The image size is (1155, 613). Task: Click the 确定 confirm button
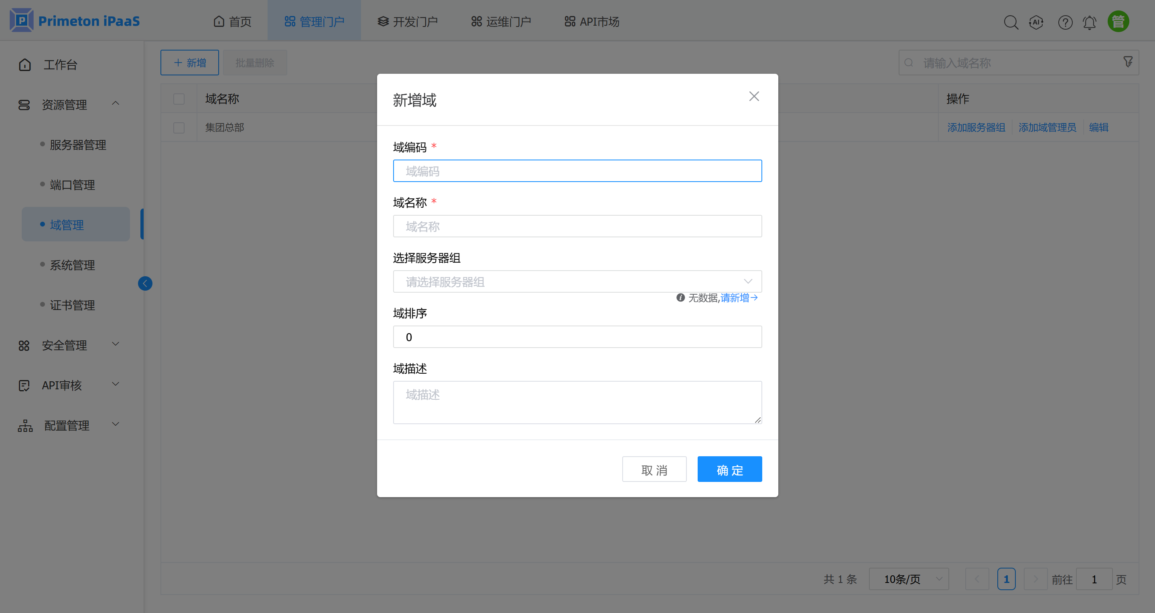point(729,469)
